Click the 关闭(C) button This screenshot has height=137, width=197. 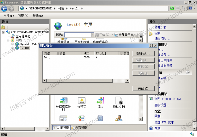coord(143,88)
